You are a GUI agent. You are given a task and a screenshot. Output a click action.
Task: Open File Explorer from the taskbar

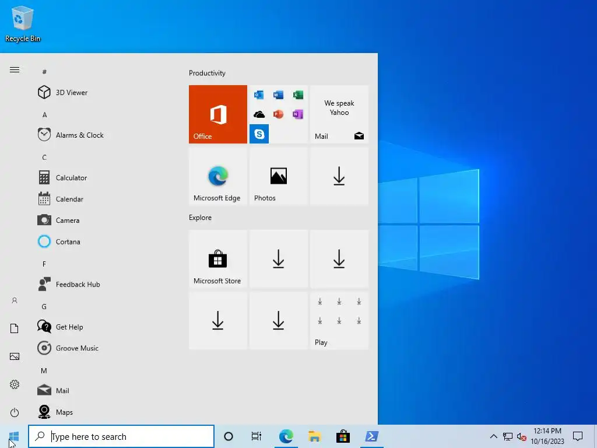coord(314,436)
